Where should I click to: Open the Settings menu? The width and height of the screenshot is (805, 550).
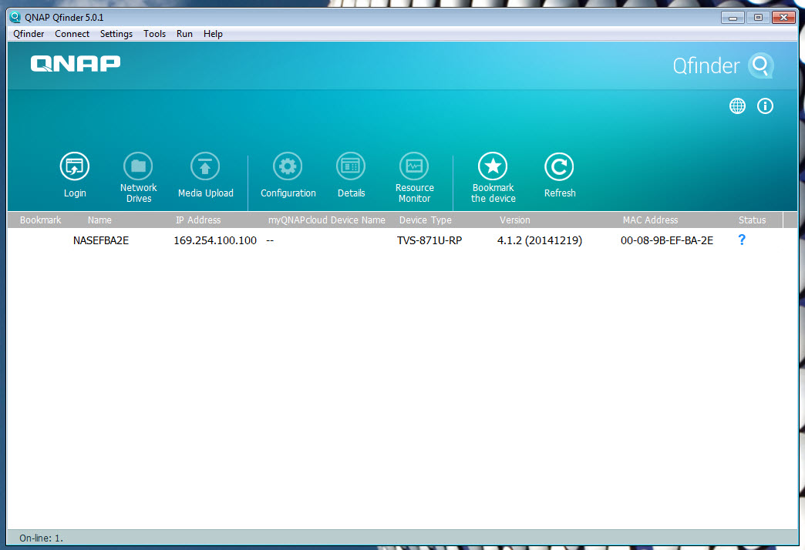click(116, 34)
